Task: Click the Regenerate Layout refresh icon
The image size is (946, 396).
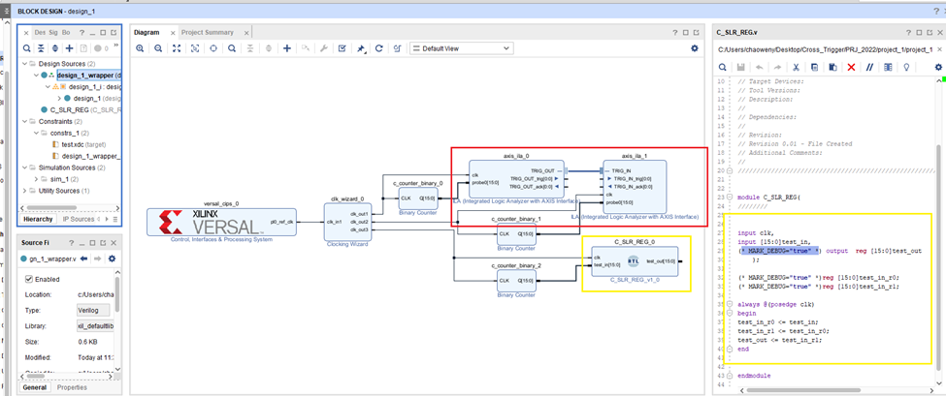Action: coord(379,48)
